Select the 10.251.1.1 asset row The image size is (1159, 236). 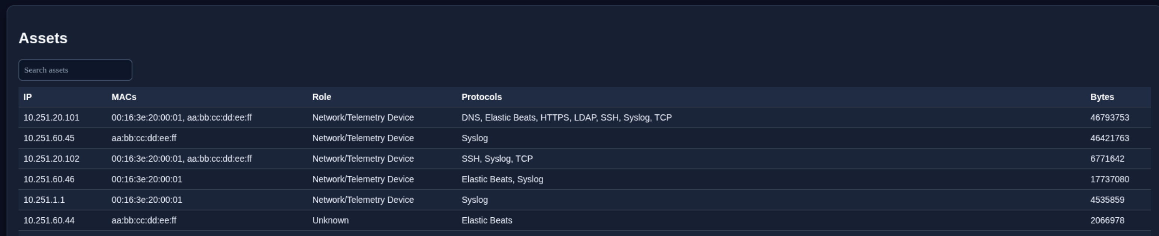pyautogui.click(x=585, y=200)
